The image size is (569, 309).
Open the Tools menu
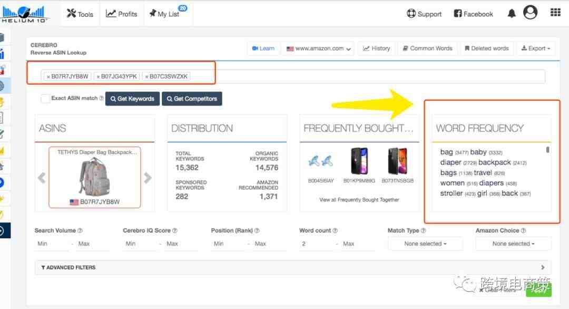(x=80, y=14)
